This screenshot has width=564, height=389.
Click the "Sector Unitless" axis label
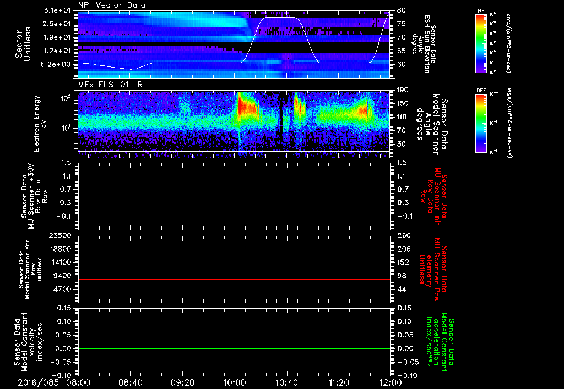coord(23,44)
